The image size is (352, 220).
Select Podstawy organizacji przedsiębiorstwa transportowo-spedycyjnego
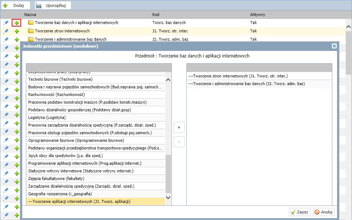point(96,148)
